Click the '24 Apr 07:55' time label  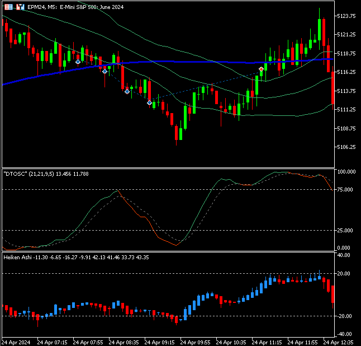click(88, 343)
